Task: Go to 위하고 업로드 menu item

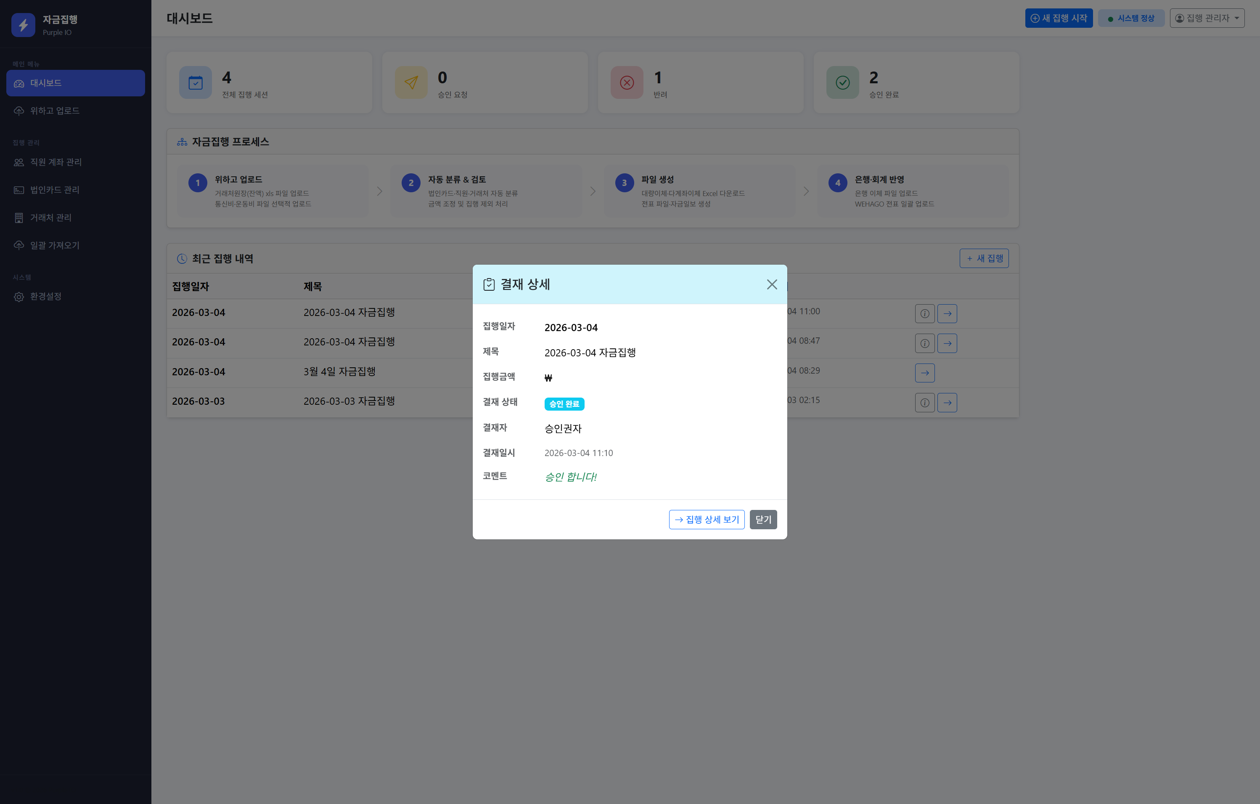Action: tap(54, 111)
